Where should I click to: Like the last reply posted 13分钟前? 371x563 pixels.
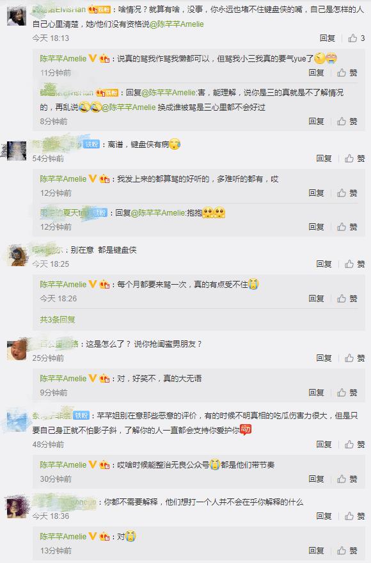[x=347, y=550]
